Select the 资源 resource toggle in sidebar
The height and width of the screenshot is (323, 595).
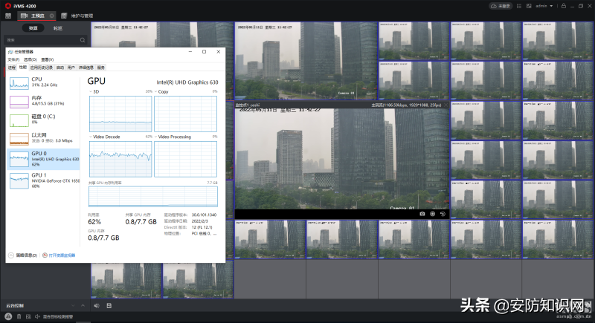click(33, 28)
